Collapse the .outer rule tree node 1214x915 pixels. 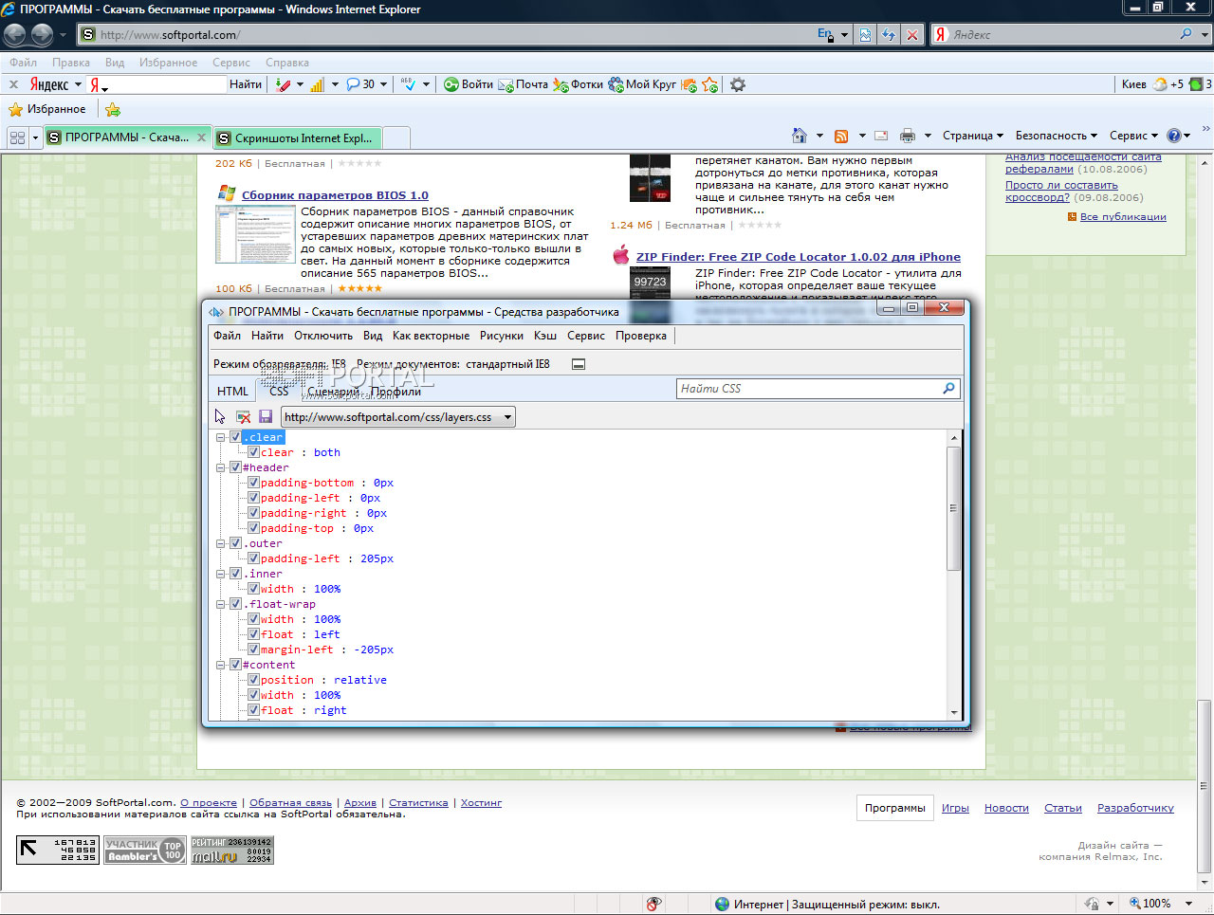(221, 543)
